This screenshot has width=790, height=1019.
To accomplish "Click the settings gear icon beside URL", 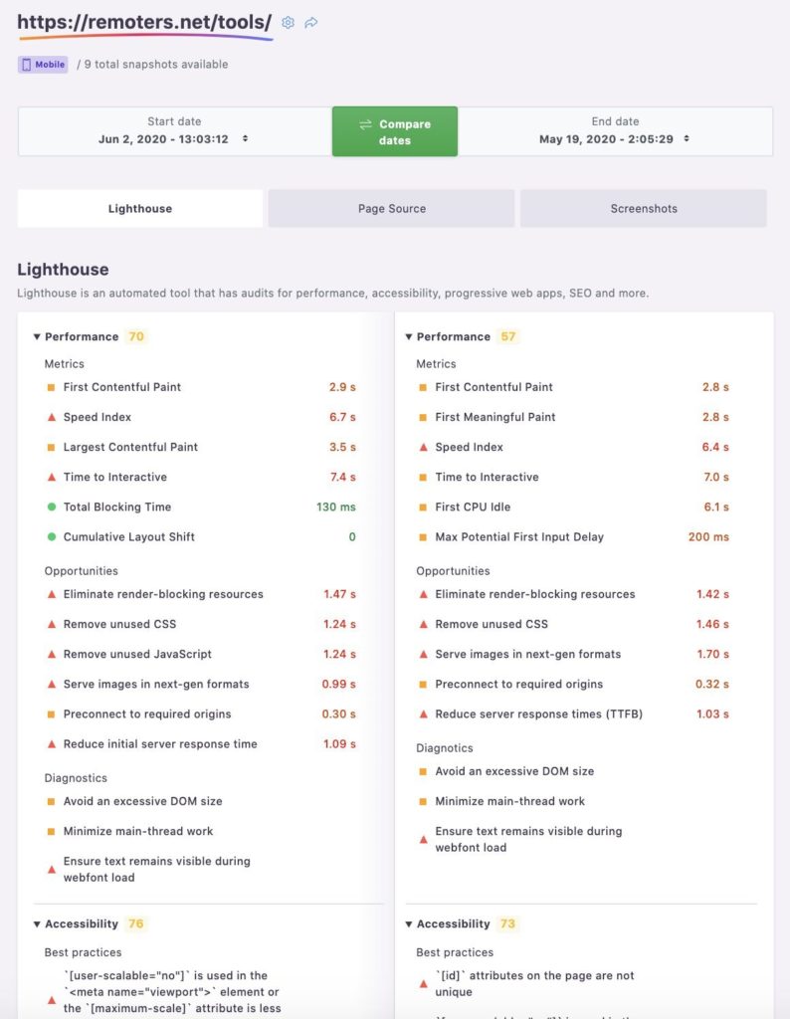I will (288, 23).
